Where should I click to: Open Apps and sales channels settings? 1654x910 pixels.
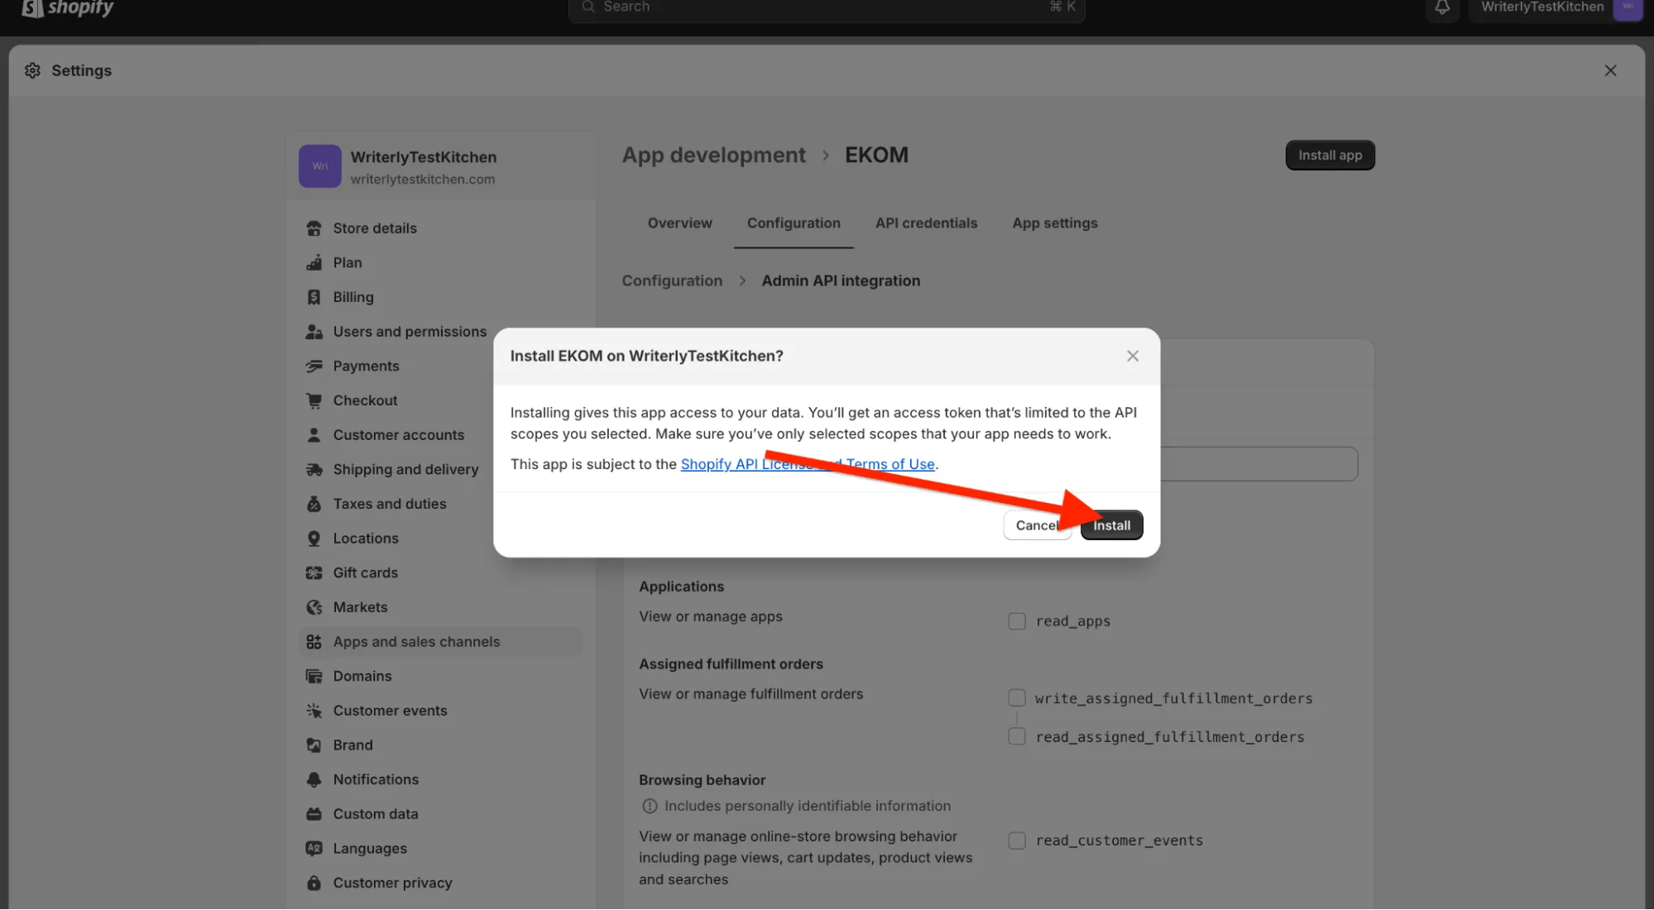[x=440, y=642]
